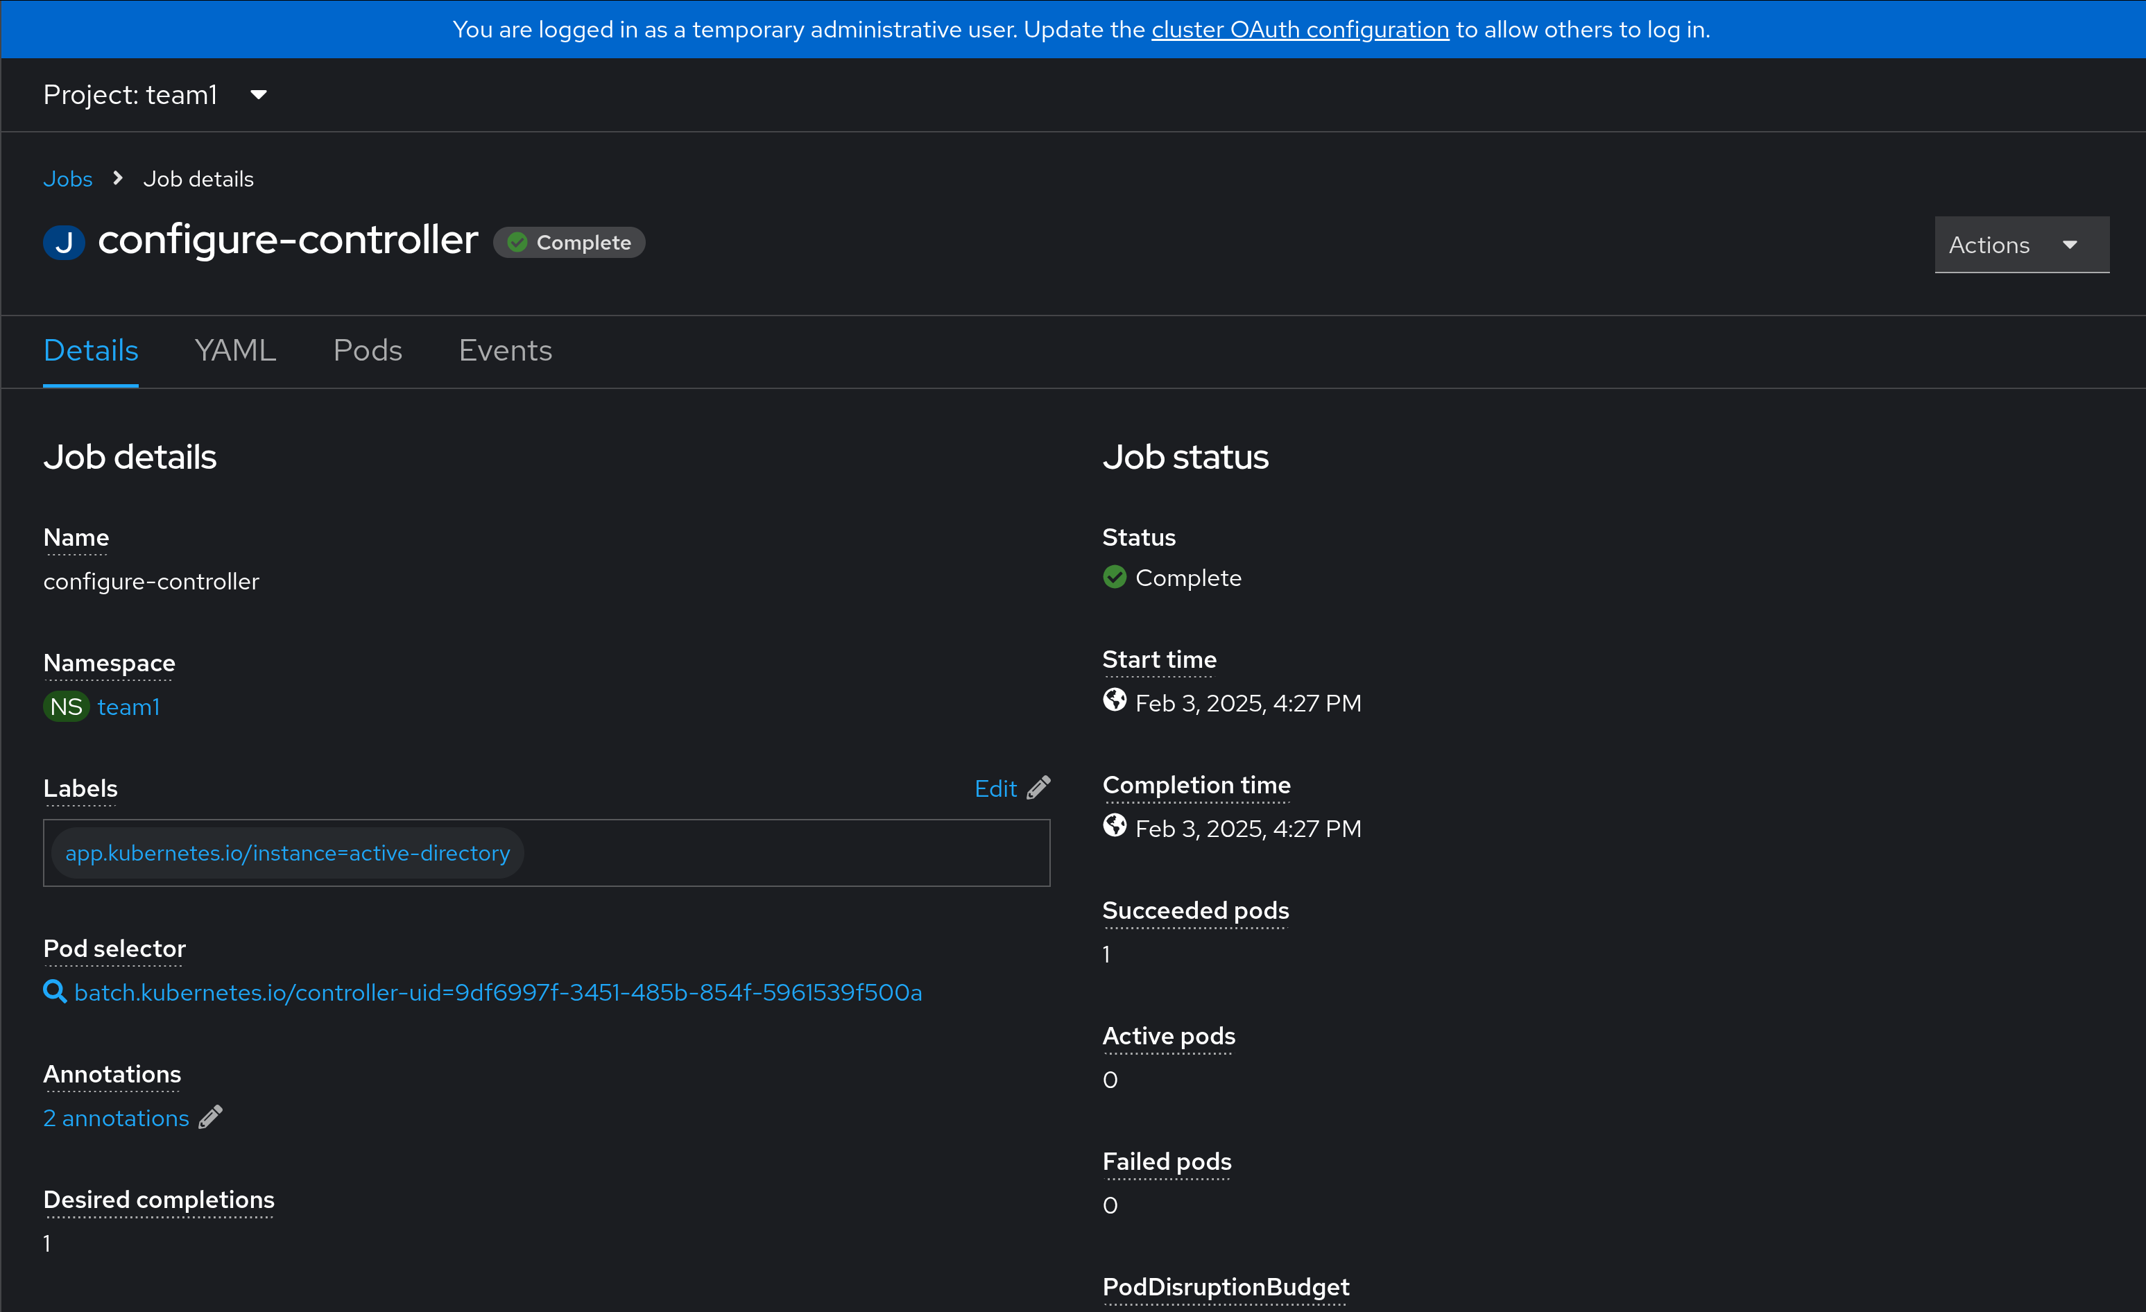Click the Succeeded pods value 1

(x=1106, y=954)
